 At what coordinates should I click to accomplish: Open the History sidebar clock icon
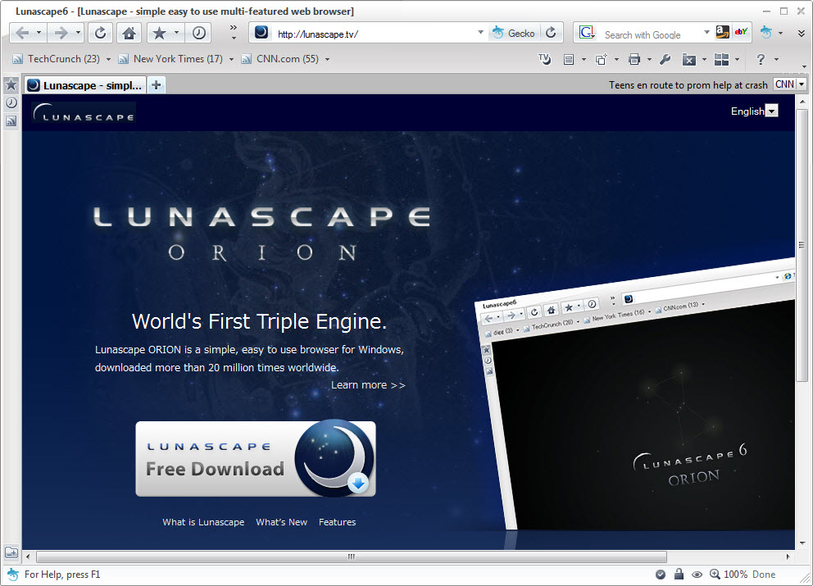(x=11, y=102)
